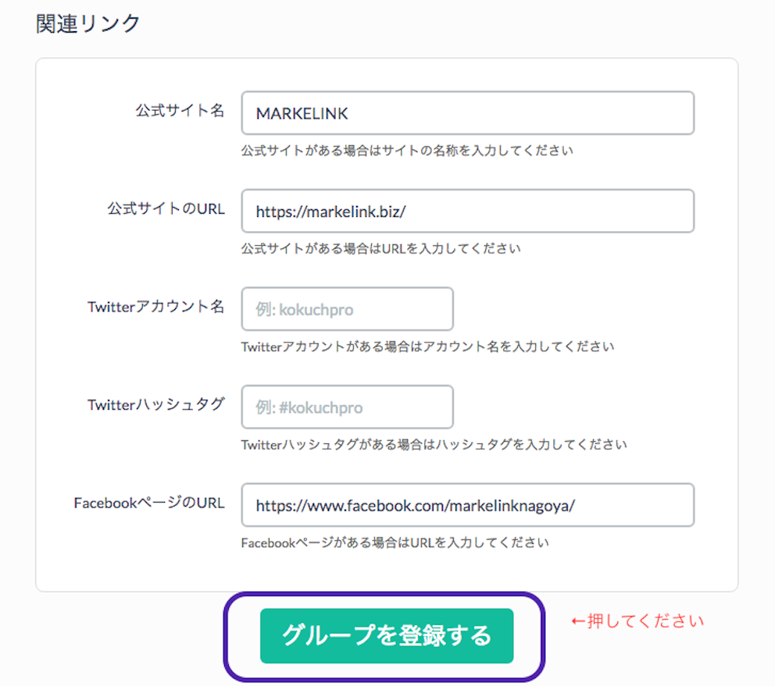This screenshot has height=686, width=775.
Task: Select the Twitterアカウント名 input field
Action: click(347, 309)
